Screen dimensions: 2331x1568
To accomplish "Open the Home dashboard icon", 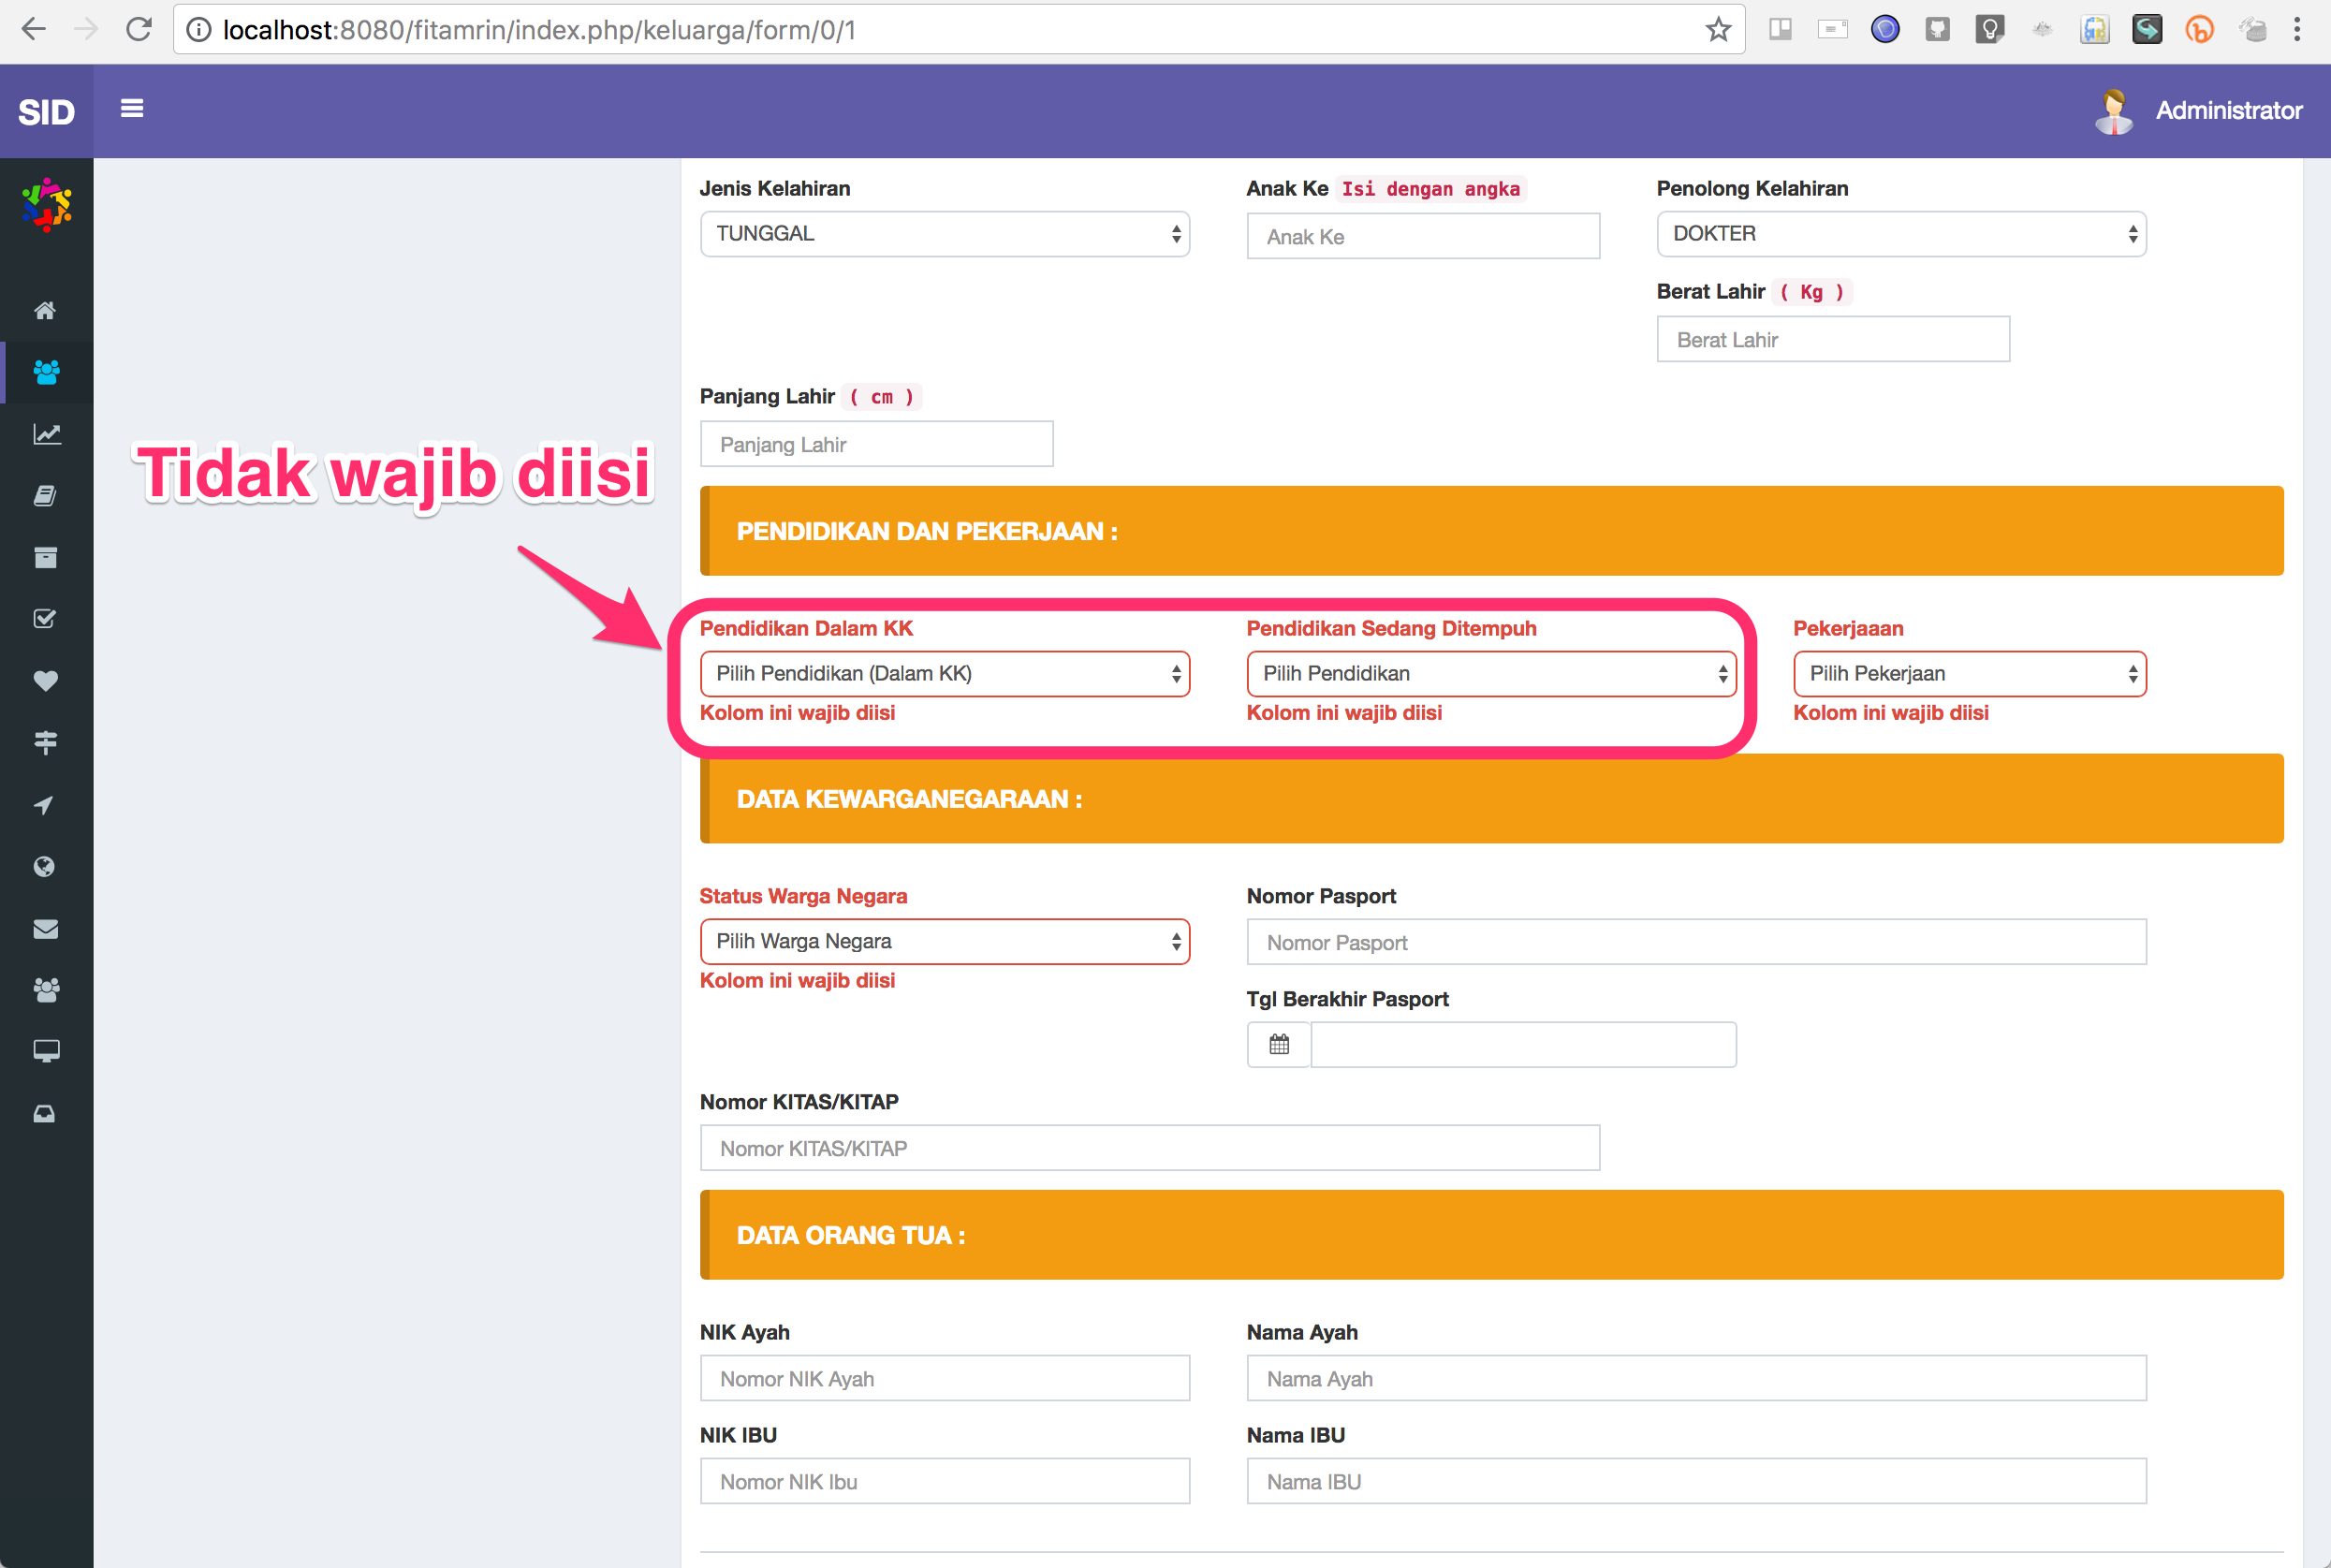I will 46,310.
